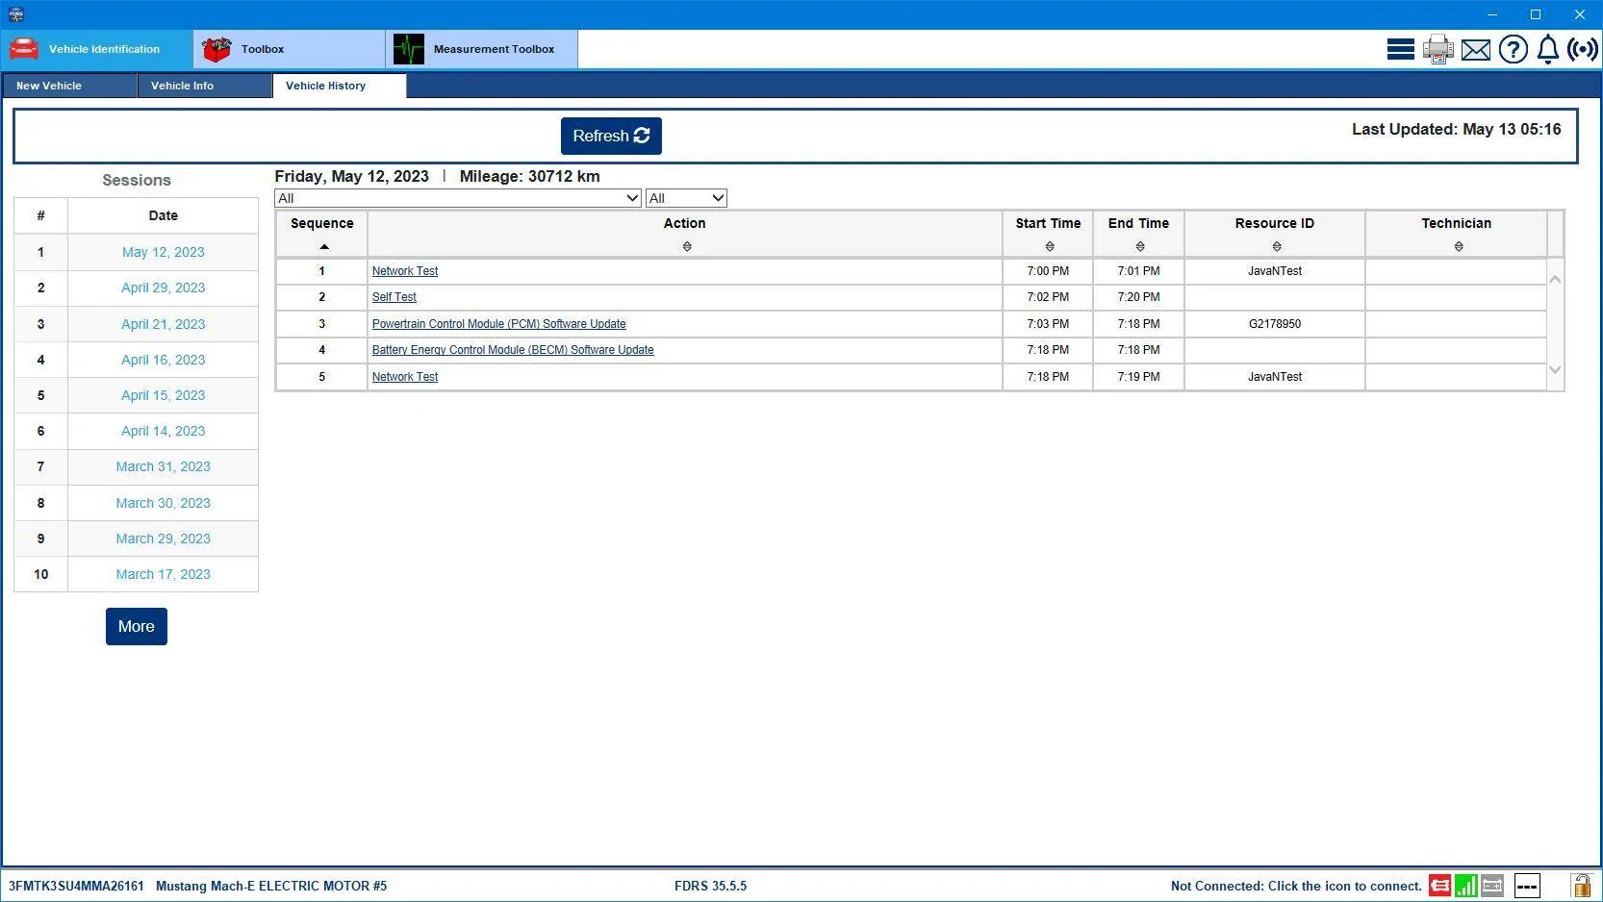Click the red vehicle connection icon
Viewport: 1603px width, 902px height.
[1439, 886]
